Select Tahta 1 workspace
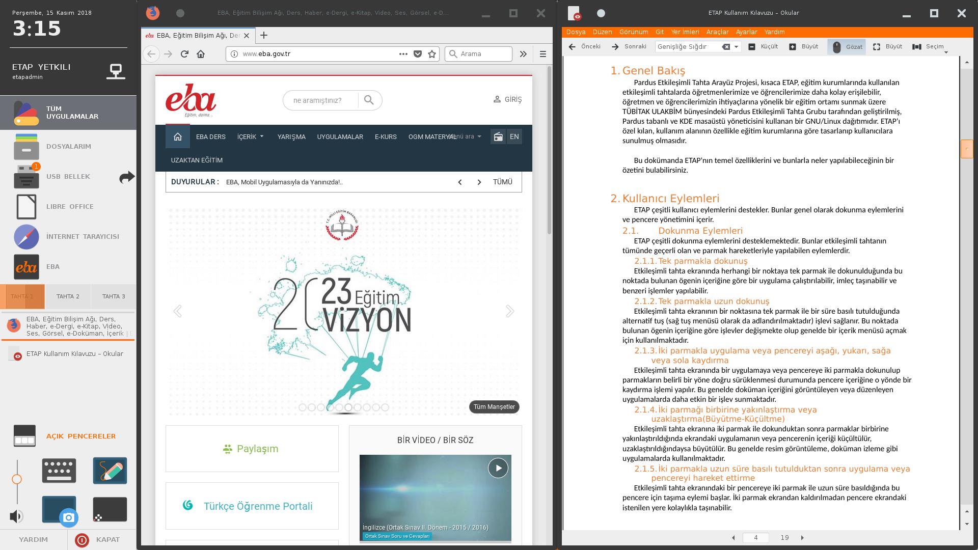This screenshot has height=550, width=978. click(x=22, y=296)
